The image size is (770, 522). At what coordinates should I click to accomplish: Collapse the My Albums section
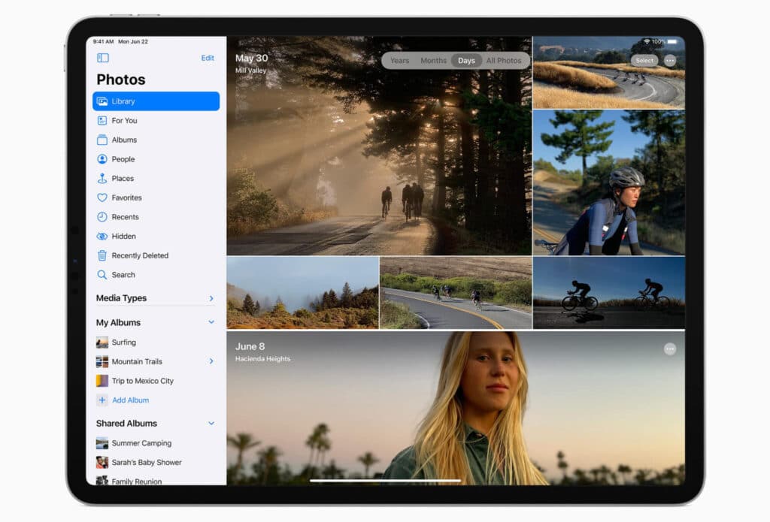pyautogui.click(x=211, y=322)
